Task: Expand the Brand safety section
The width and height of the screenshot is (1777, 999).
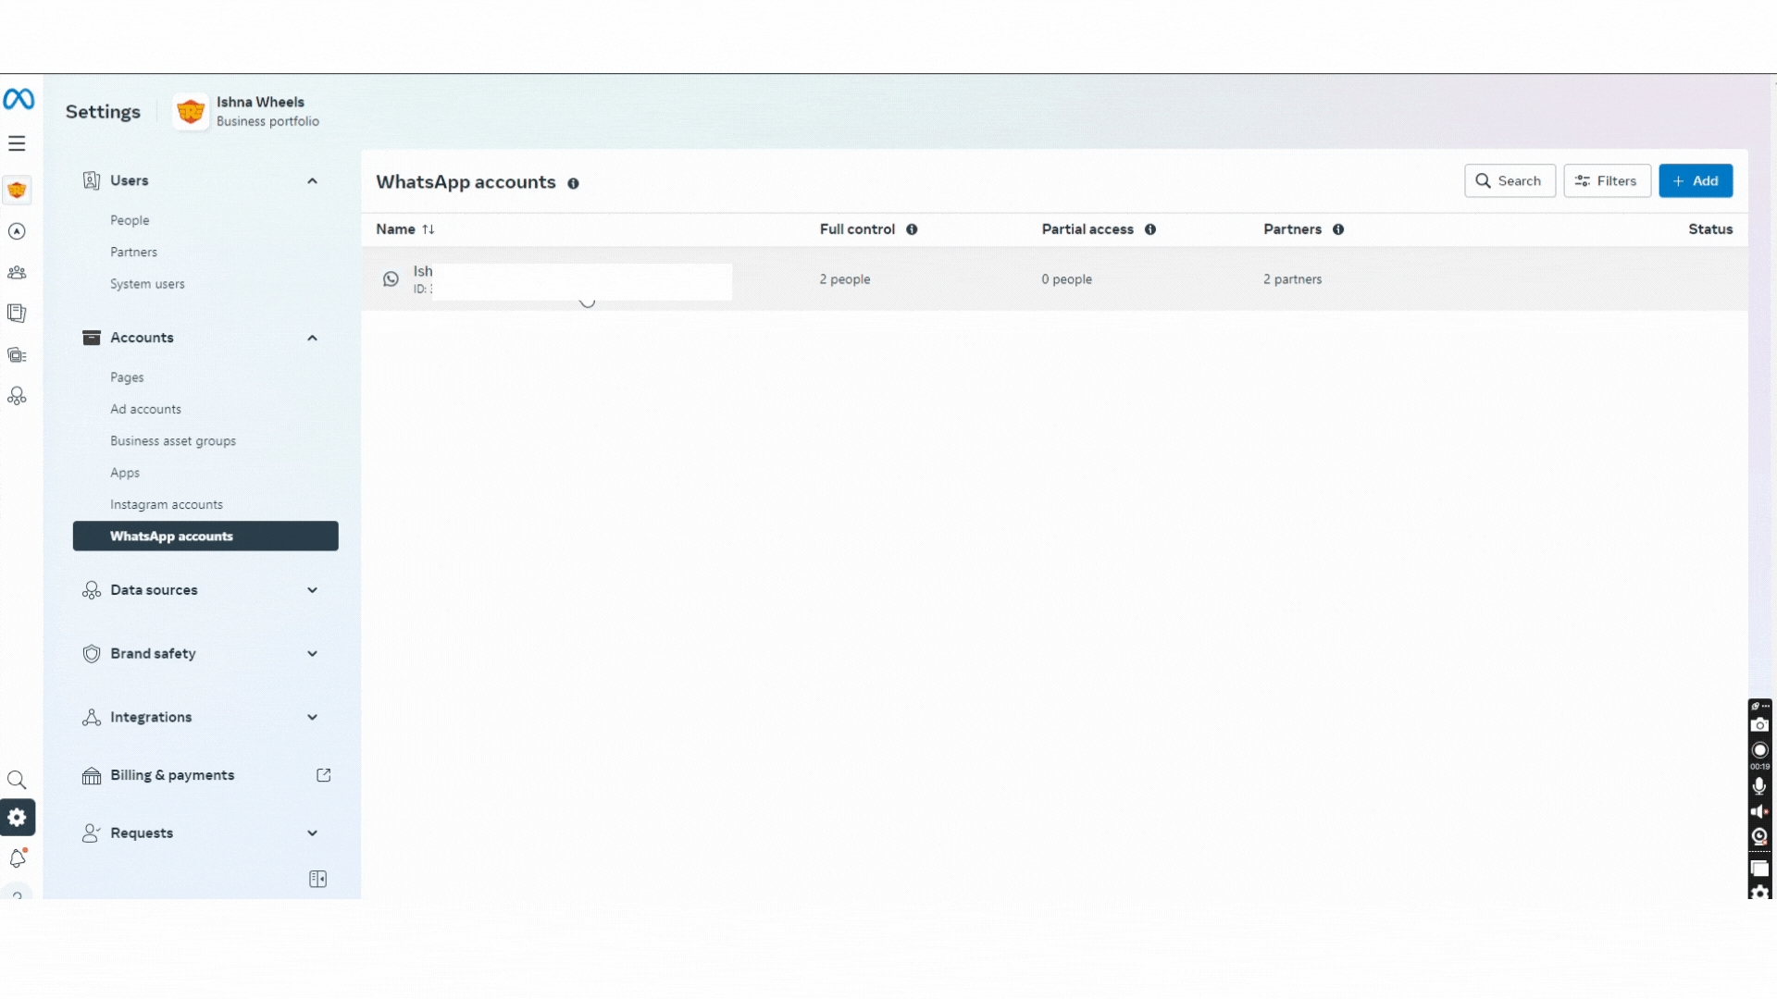Action: pos(312,654)
